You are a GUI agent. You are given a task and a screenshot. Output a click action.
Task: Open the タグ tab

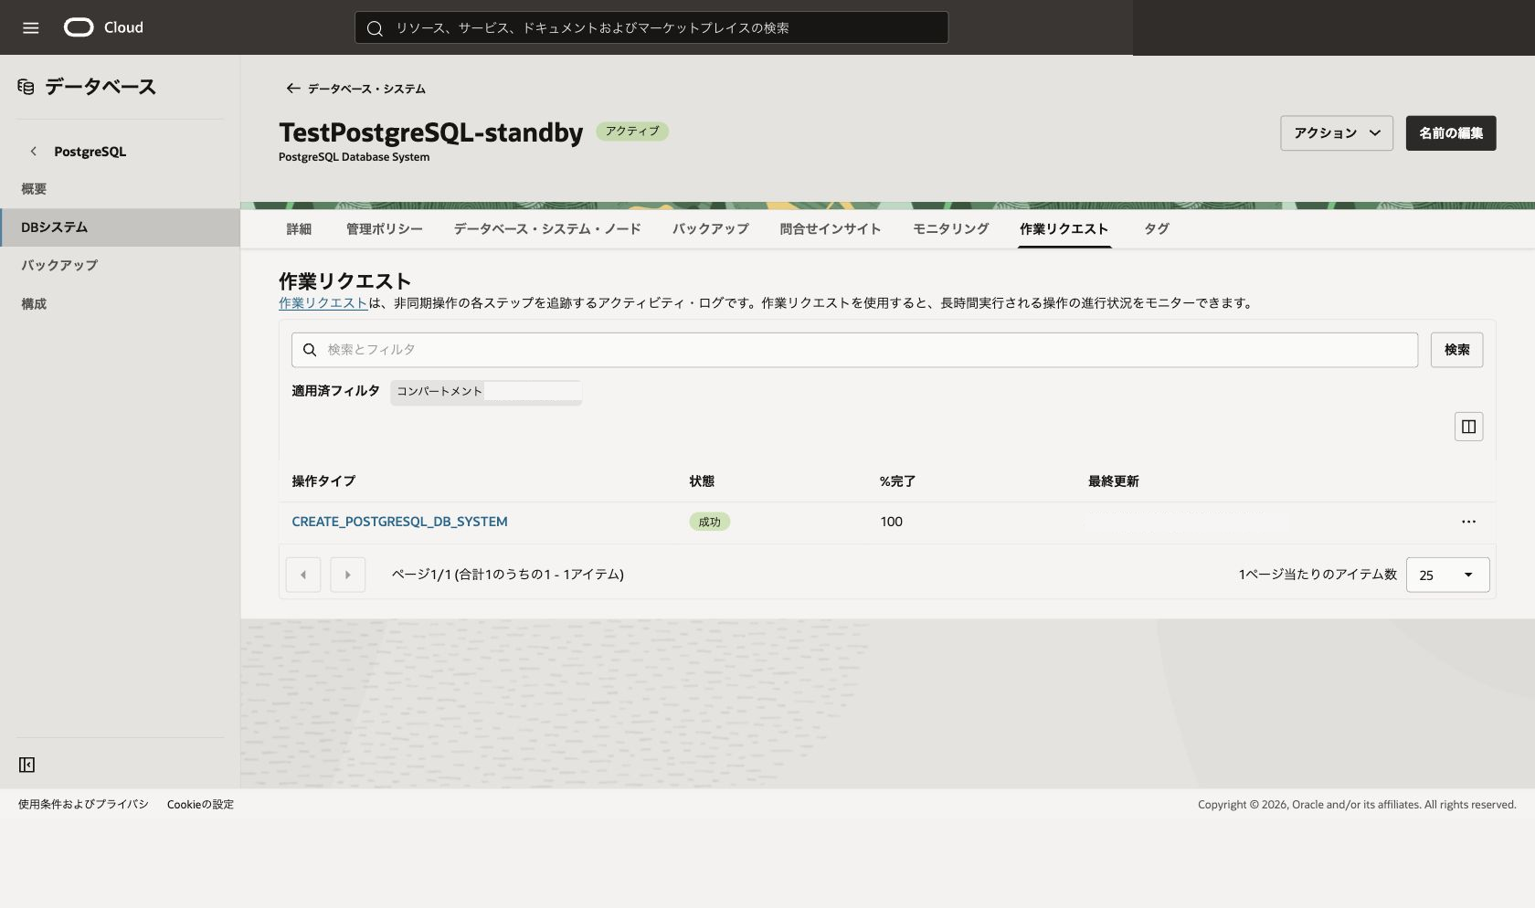pyautogui.click(x=1156, y=229)
